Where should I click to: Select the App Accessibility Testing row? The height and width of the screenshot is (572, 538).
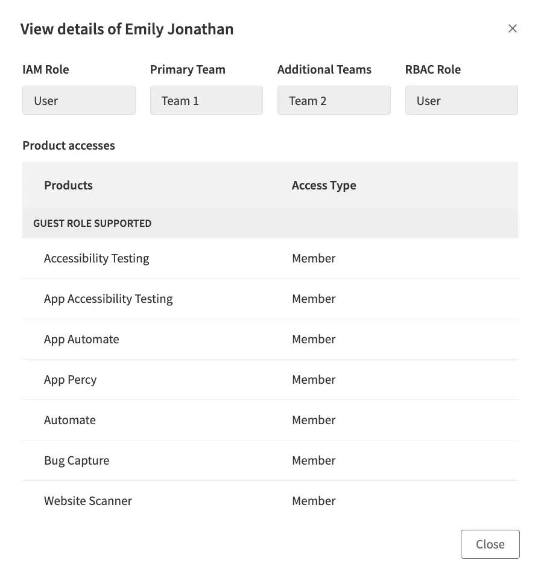coord(108,299)
